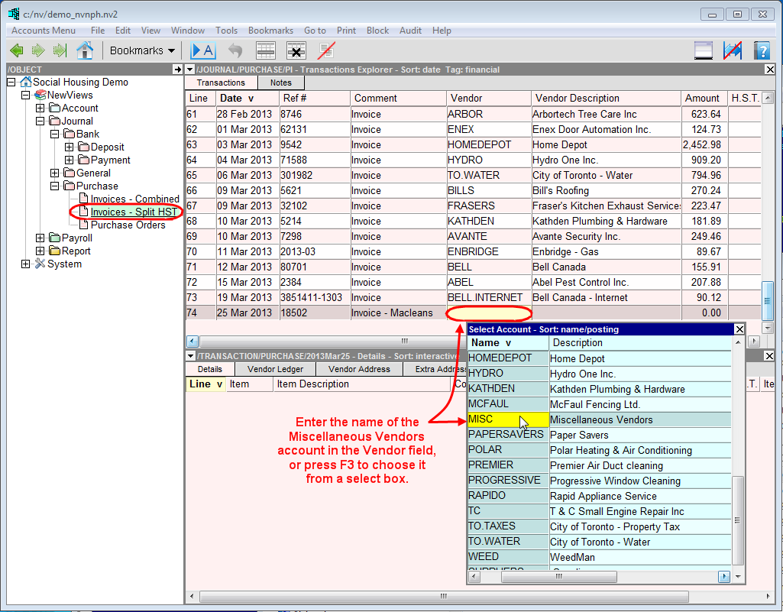Click the gray undo arrow icon
The width and height of the screenshot is (783, 612).
(x=235, y=50)
